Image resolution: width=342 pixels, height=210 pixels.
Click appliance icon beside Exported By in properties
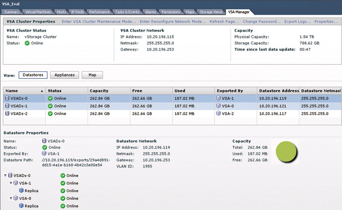tap(44, 153)
